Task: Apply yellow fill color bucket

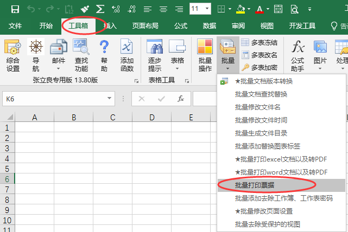Action: point(241,9)
